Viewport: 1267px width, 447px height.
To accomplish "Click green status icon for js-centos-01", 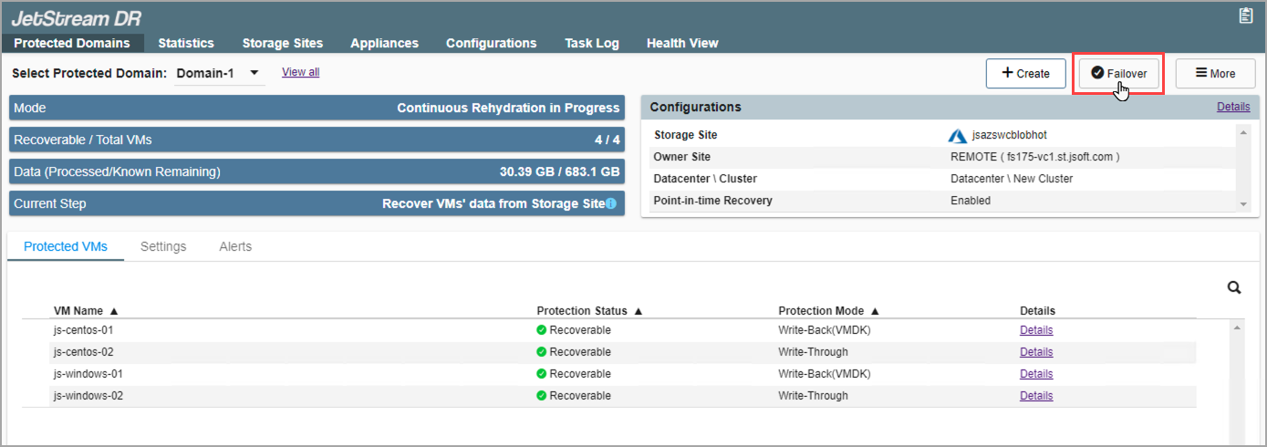I will [542, 330].
